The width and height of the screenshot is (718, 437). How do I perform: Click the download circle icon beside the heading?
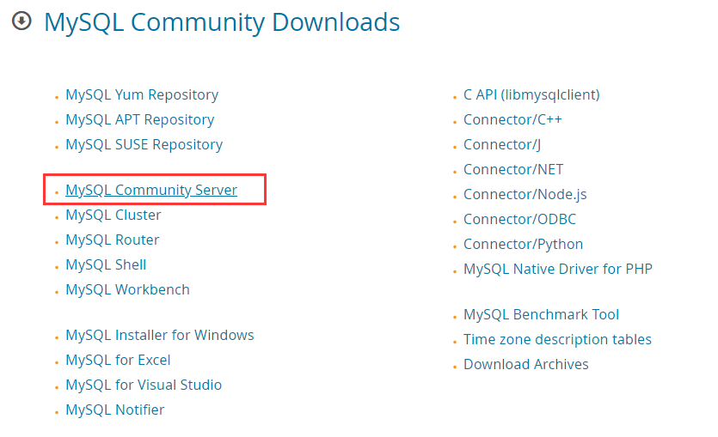[x=21, y=21]
